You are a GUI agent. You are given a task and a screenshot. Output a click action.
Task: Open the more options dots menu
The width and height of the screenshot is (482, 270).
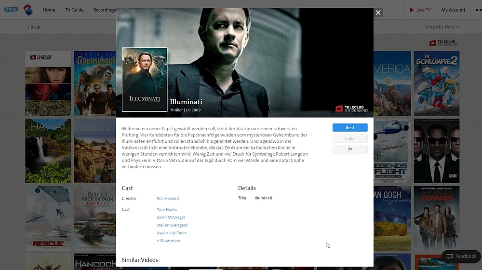[478, 10]
